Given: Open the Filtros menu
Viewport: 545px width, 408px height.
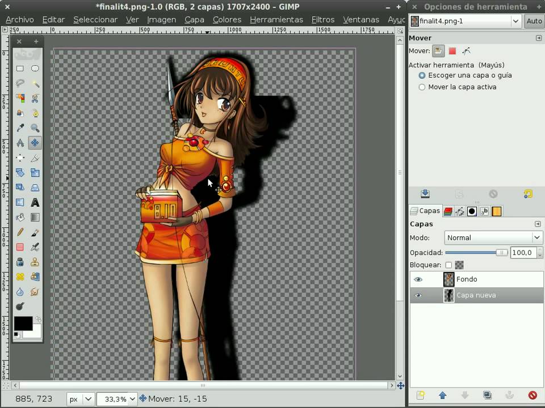Looking at the screenshot, I should coord(323,20).
